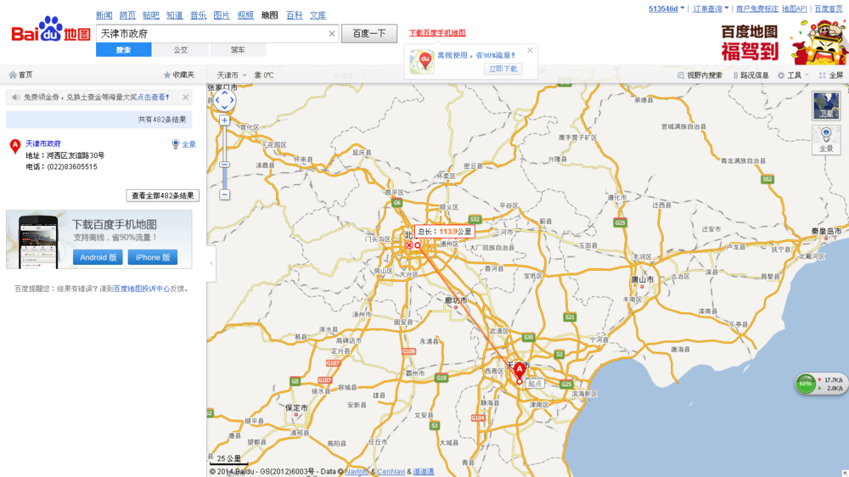
Task: Open 下载百度手机地图 red link
Action: point(437,33)
